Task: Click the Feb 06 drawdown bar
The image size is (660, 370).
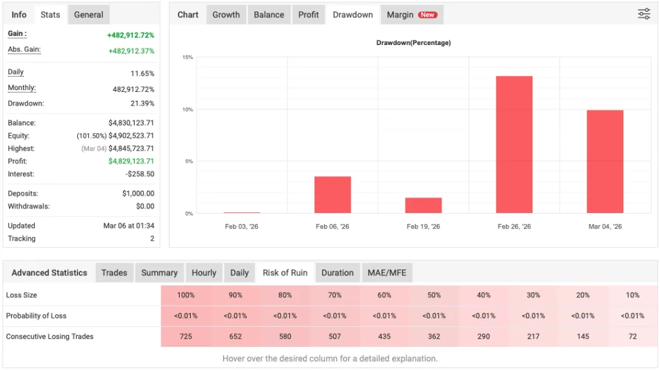Action: (333, 194)
